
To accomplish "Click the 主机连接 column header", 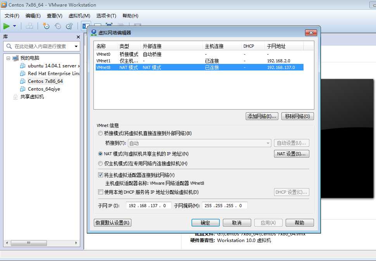I will pos(222,46).
